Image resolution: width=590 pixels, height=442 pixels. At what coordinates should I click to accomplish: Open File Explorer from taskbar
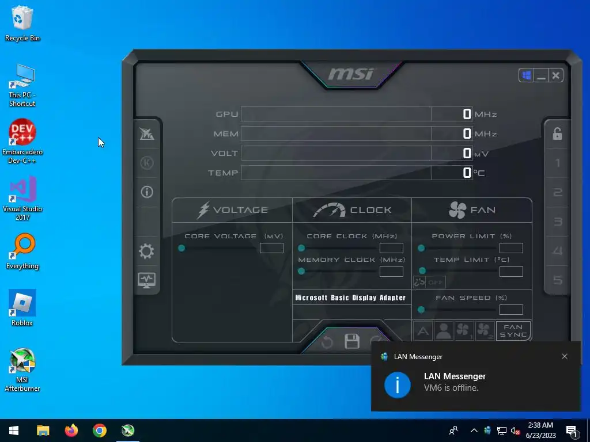[x=43, y=430]
